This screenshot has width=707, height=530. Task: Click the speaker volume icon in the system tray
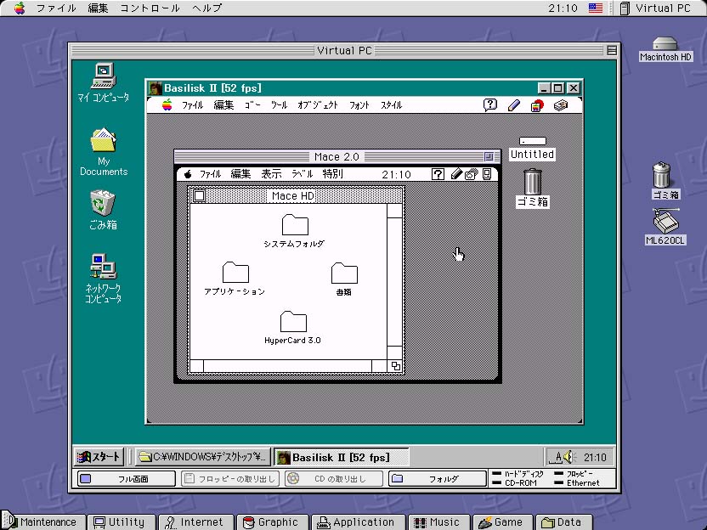tap(570, 458)
